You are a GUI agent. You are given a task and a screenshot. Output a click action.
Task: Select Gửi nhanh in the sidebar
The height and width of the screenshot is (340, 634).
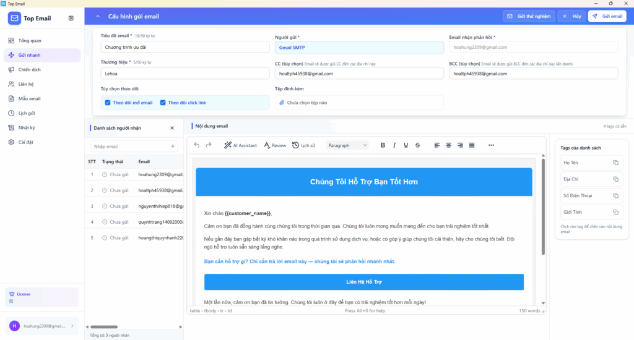(x=42, y=55)
